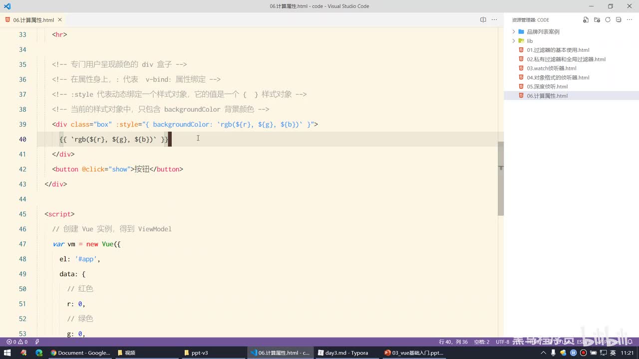Click the 'new Vue({' code on line 47
Viewport: 639px width, 359px height.
[x=103, y=244]
